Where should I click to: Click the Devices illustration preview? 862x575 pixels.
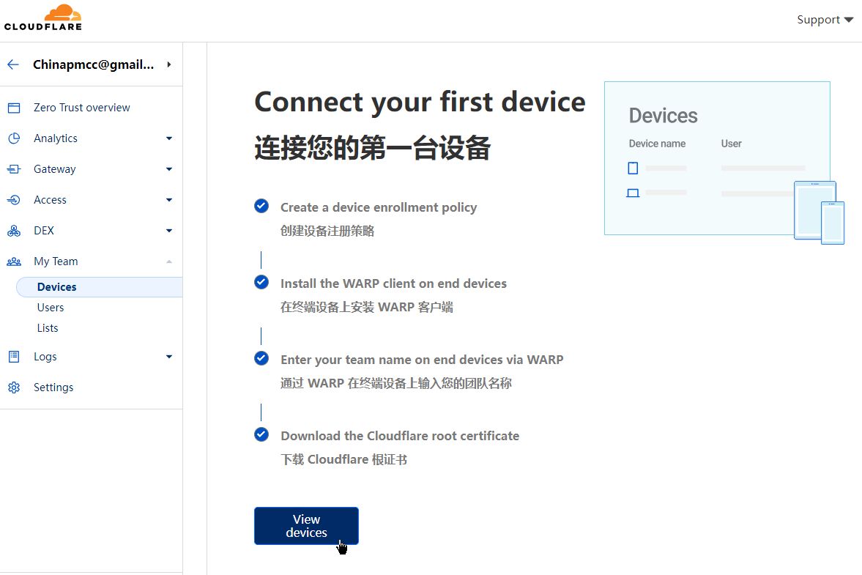tap(717, 158)
